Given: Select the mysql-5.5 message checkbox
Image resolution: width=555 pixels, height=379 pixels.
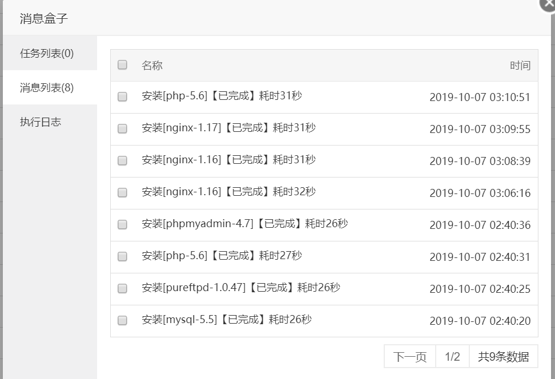Looking at the screenshot, I should pyautogui.click(x=122, y=320).
